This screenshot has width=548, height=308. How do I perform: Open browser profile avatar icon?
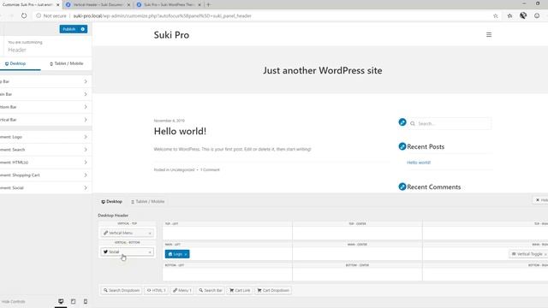click(523, 15)
